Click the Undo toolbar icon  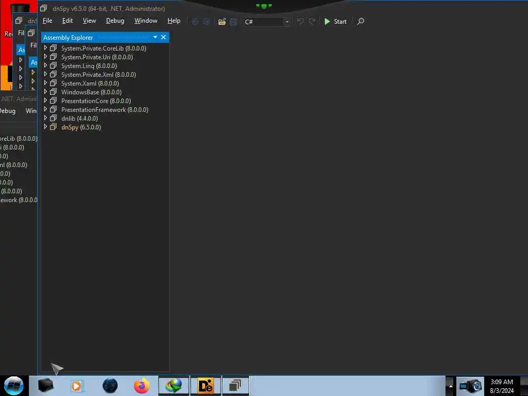(x=301, y=22)
